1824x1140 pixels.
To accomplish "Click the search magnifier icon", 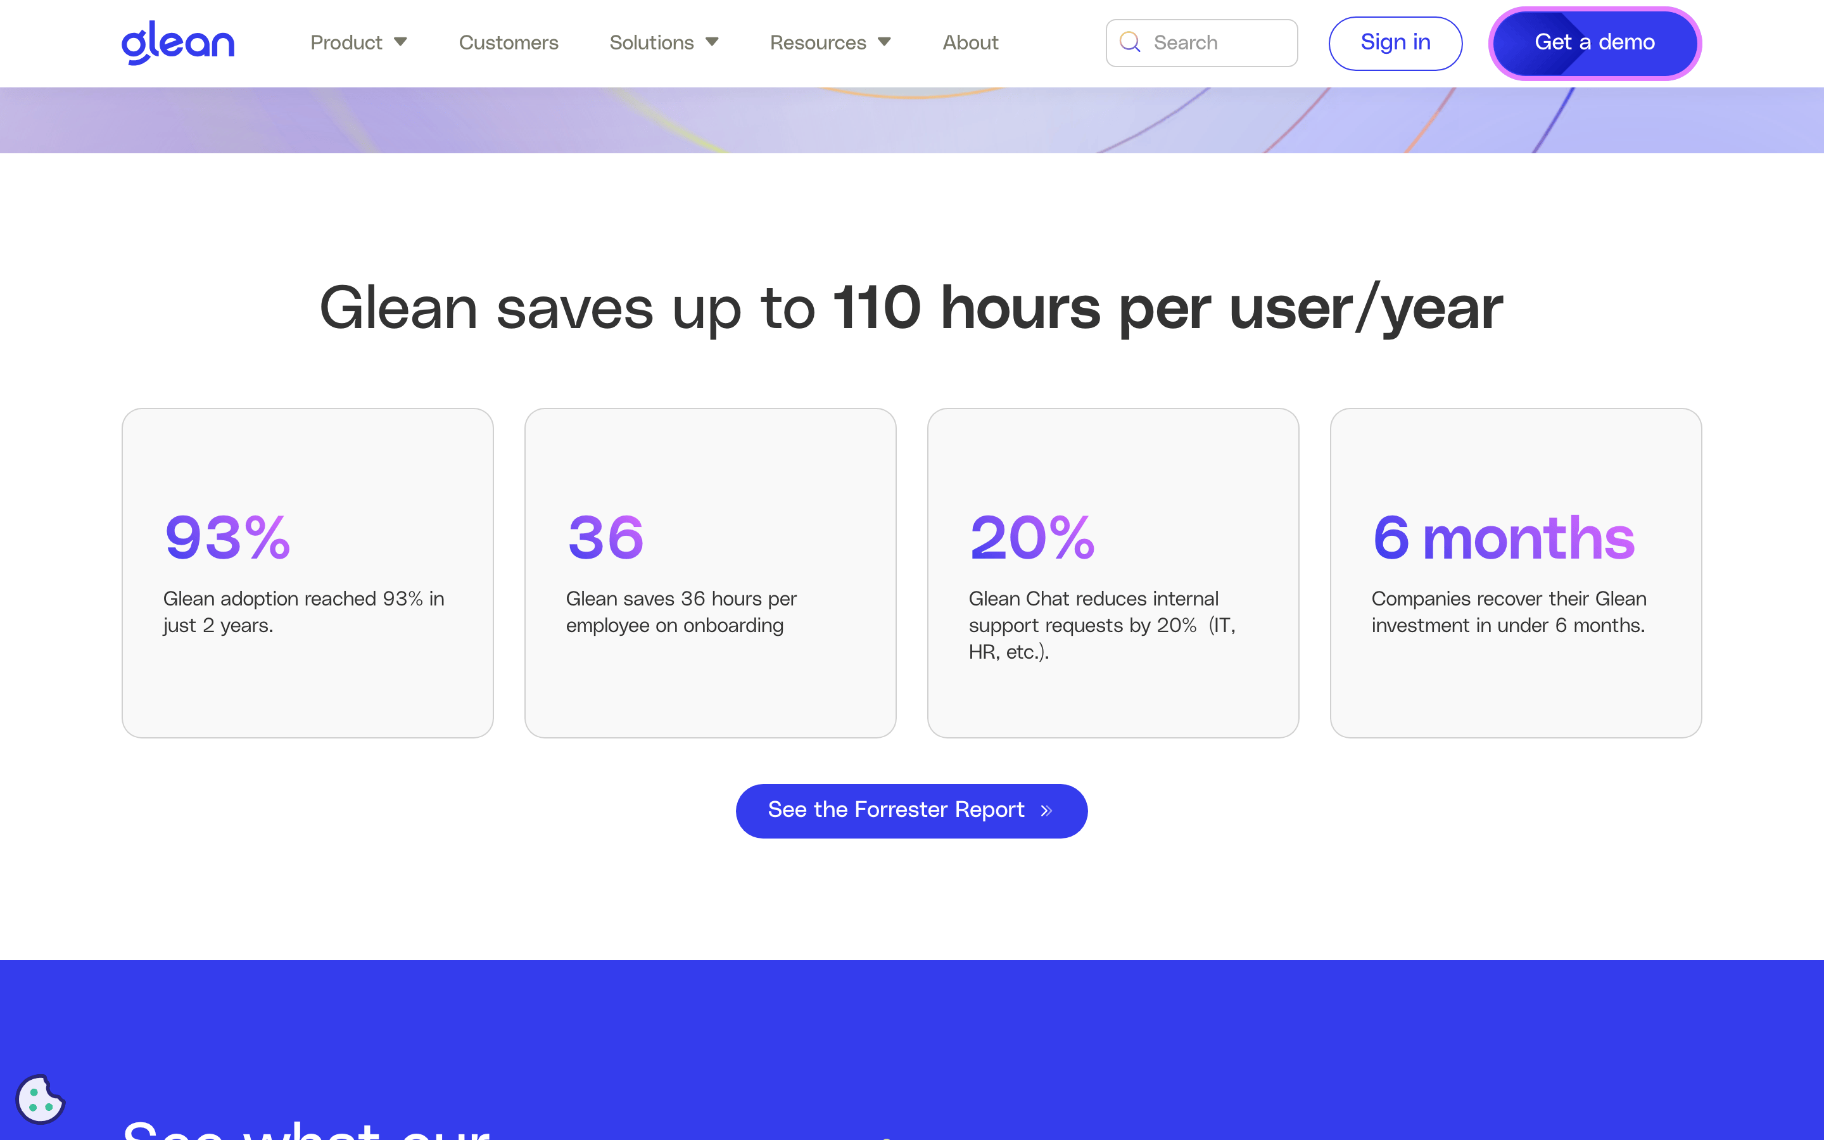I will click(x=1129, y=42).
